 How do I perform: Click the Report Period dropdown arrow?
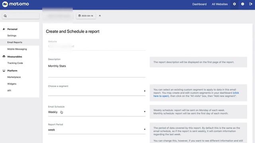coord(145,129)
